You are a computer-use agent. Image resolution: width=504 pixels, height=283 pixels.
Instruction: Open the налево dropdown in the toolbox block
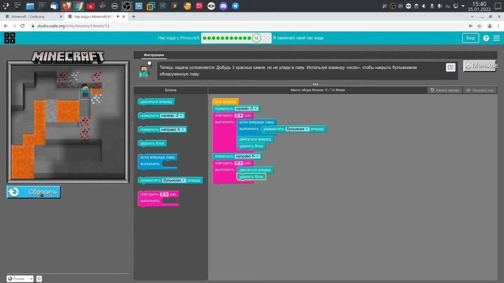171,116
